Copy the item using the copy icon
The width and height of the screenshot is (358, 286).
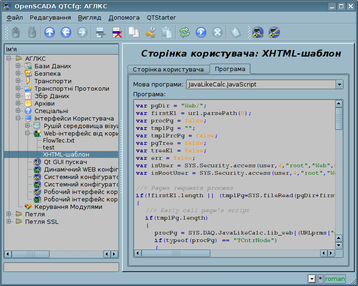tap(134, 32)
